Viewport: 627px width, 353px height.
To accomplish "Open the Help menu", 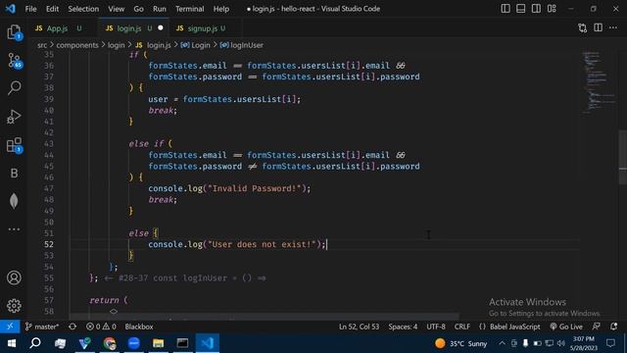I will [221, 9].
